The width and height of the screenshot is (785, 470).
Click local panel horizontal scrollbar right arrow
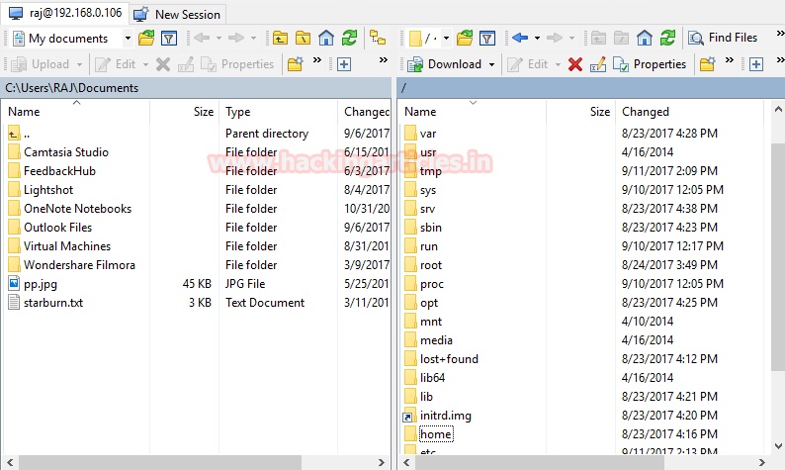point(382,462)
